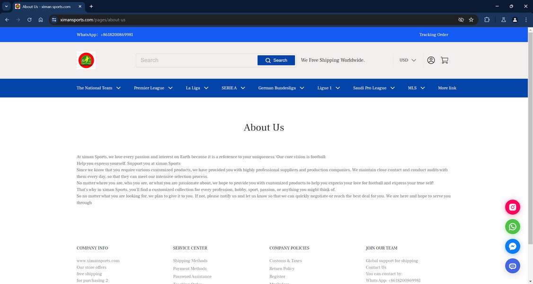The height and width of the screenshot is (284, 533).
Task: Open the Password Assistance link
Action: 192,276
